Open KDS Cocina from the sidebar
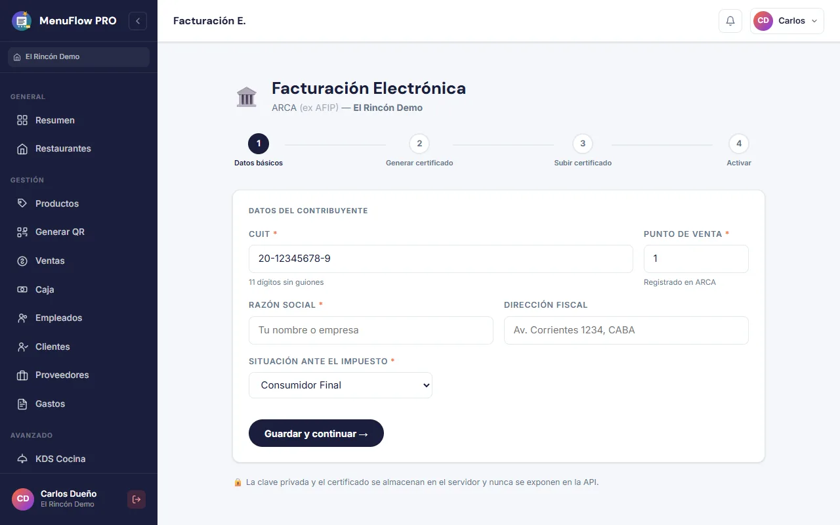The image size is (840, 525). tap(79, 459)
